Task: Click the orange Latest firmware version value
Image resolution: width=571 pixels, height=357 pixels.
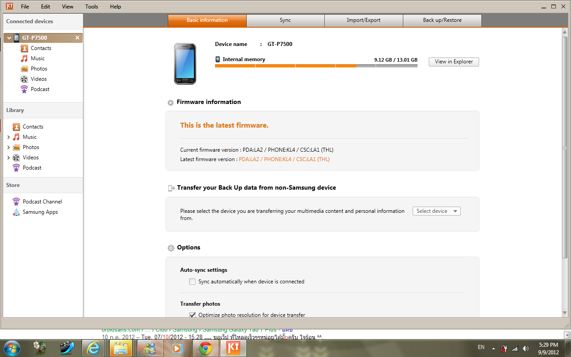Action: coord(284,159)
